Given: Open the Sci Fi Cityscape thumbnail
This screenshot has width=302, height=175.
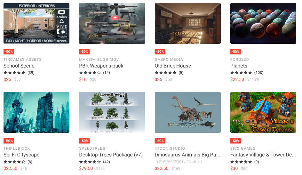Looking at the screenshot, I should click(x=36, y=112).
